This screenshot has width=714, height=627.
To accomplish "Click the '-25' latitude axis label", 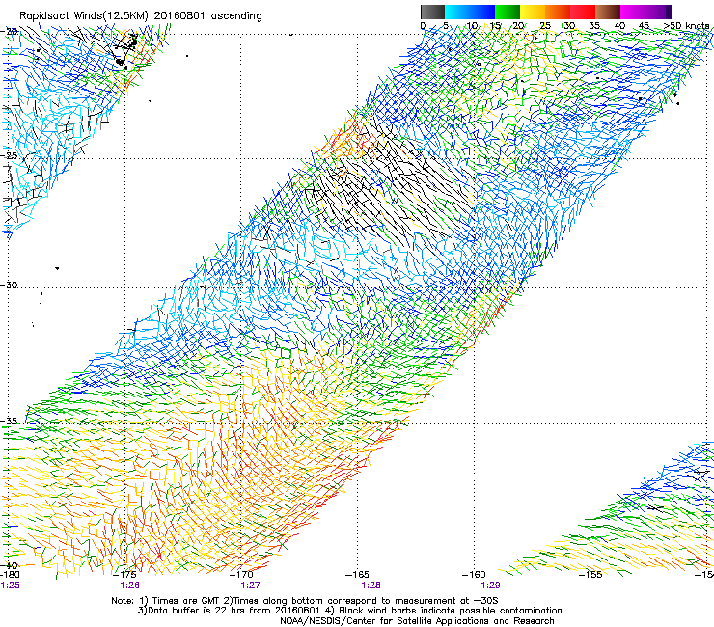I will [x=9, y=156].
